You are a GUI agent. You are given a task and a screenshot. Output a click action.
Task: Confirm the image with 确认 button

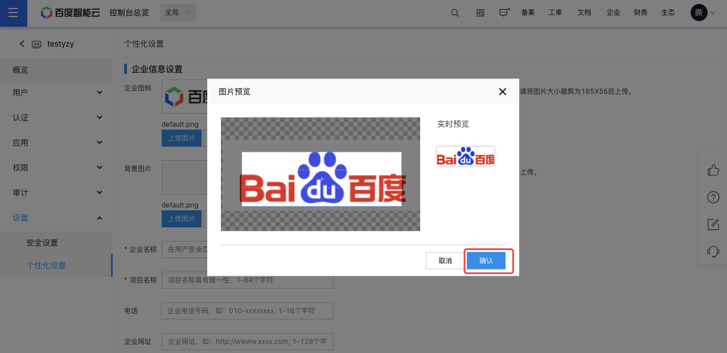486,261
